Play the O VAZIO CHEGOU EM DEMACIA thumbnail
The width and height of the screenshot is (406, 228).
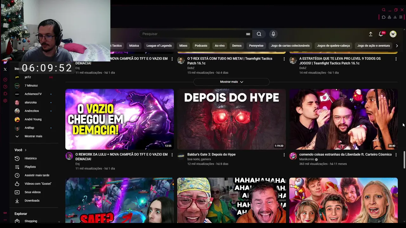tap(120, 119)
